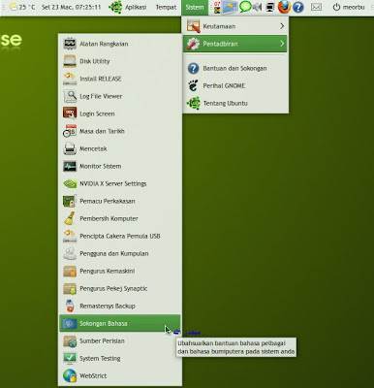Open Pemacu Perkakasan hardware drivers icon
374x388 pixels.
[x=70, y=201]
